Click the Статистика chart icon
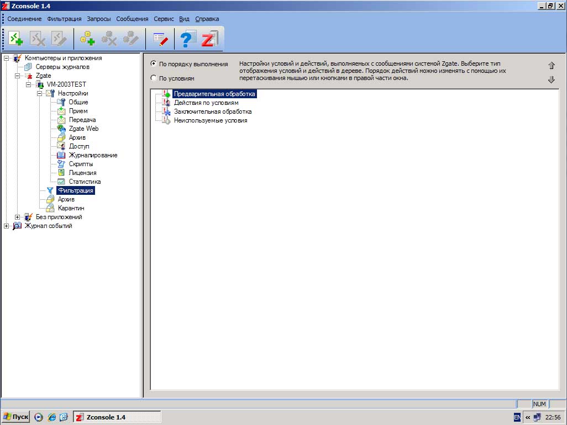567x425 pixels. click(61, 182)
